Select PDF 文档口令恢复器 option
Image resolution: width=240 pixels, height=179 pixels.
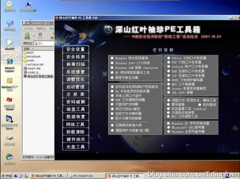pyautogui.click(x=184, y=62)
